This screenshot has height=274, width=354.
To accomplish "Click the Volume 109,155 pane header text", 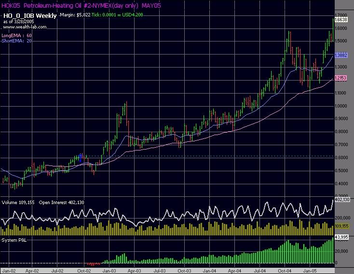I will [18, 203].
